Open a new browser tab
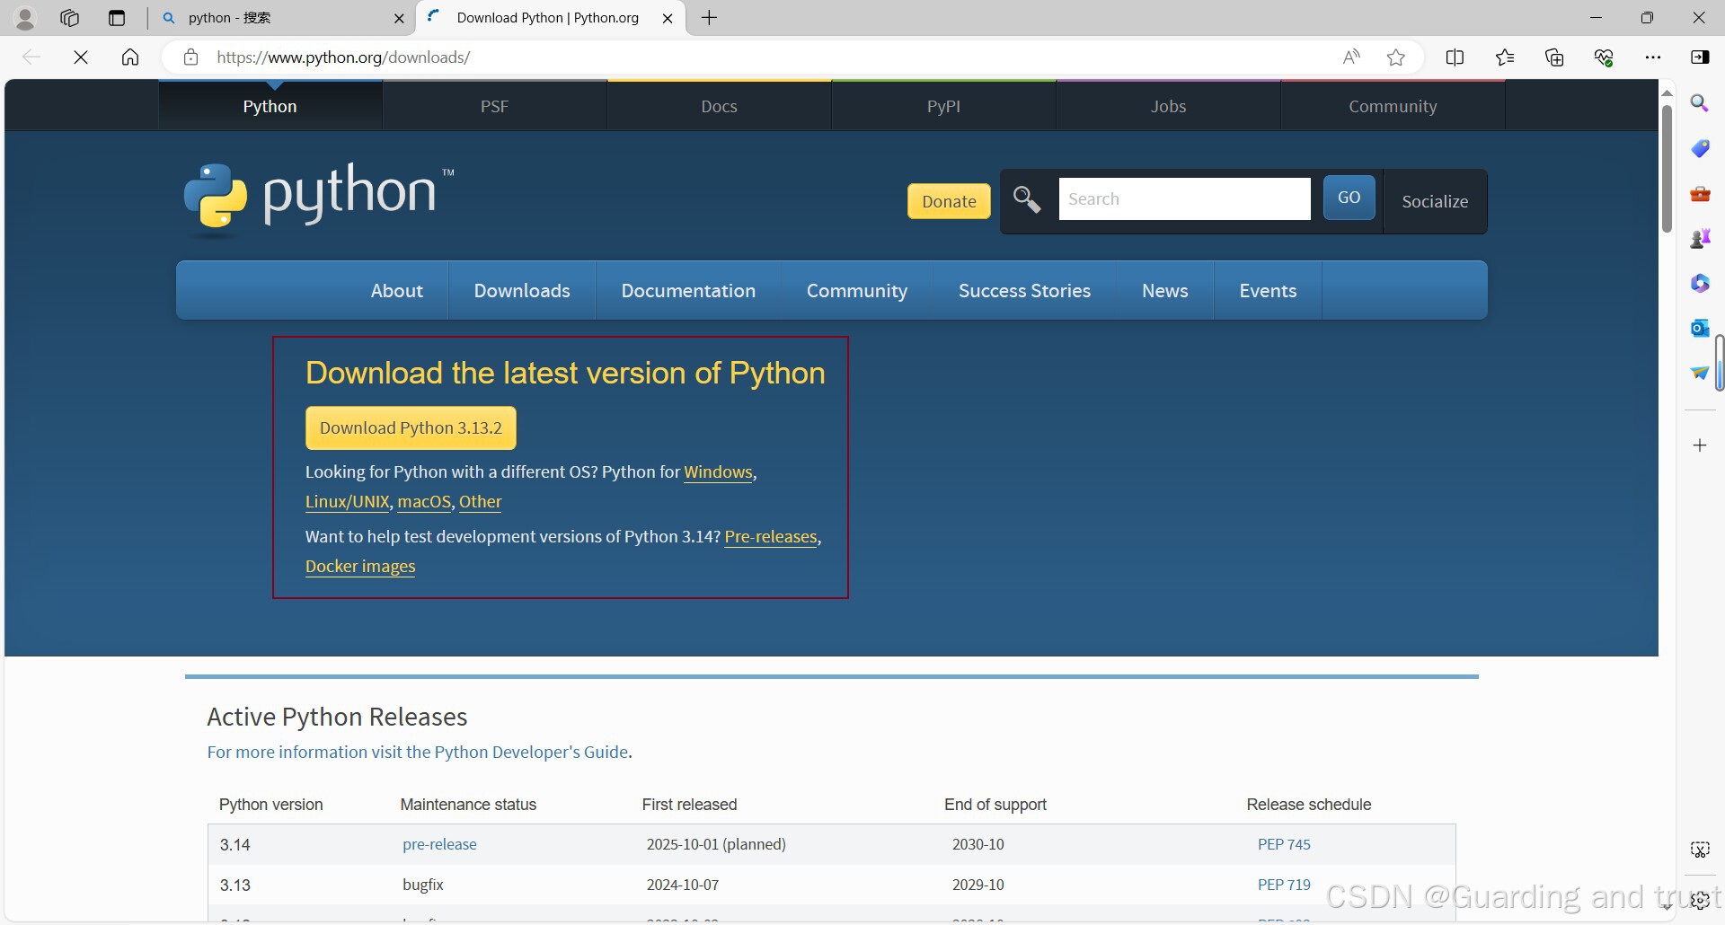The width and height of the screenshot is (1725, 925). click(709, 18)
